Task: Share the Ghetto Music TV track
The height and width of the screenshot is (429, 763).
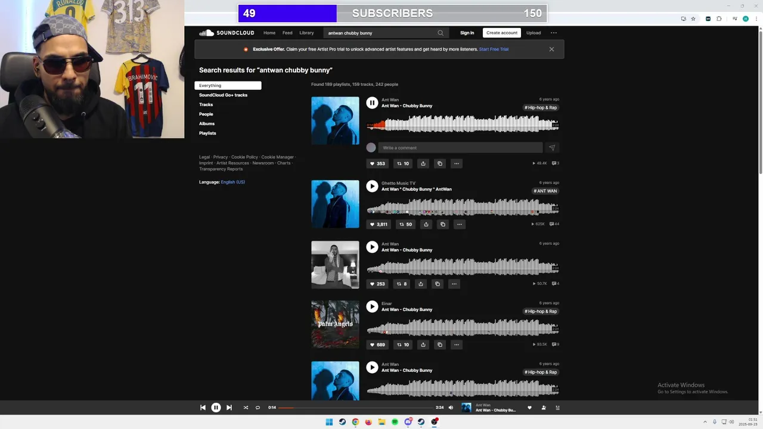Action: 426,224
